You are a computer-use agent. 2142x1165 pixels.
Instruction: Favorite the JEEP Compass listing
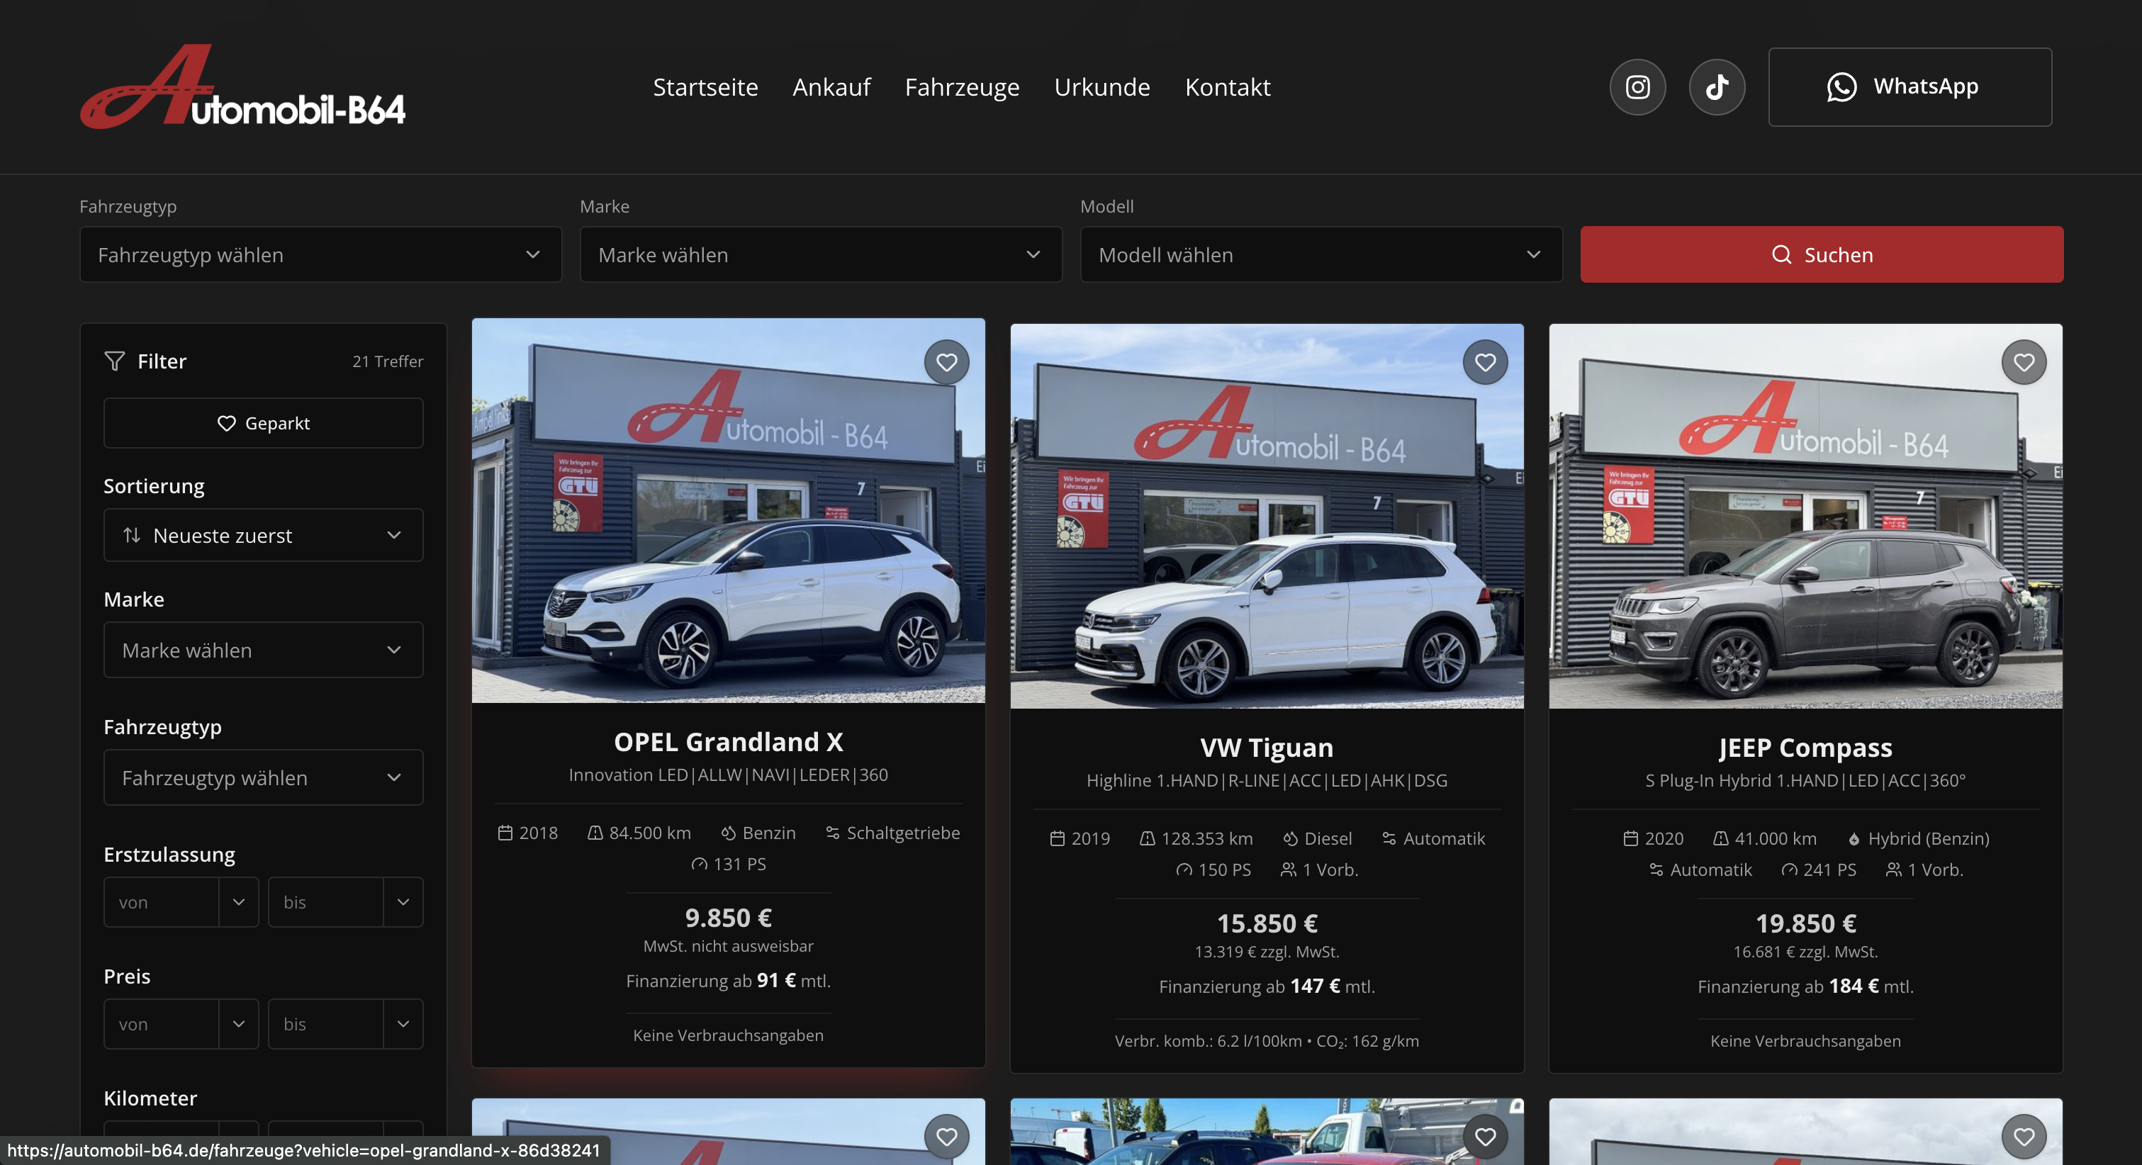[x=2024, y=363]
